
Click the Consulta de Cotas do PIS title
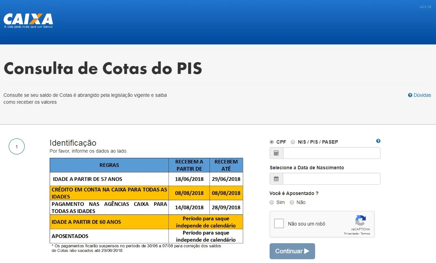(103, 68)
